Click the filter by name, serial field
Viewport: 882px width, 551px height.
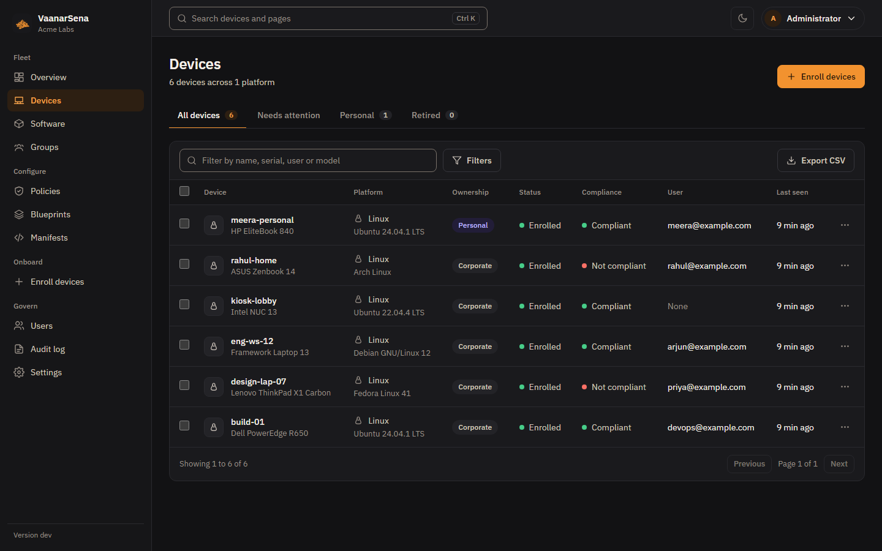coord(308,160)
